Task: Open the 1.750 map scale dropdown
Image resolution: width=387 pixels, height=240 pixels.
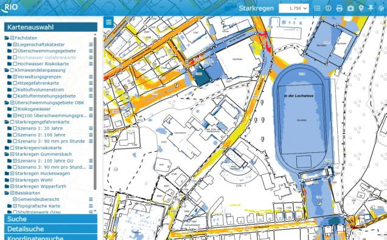Action: 294,8
